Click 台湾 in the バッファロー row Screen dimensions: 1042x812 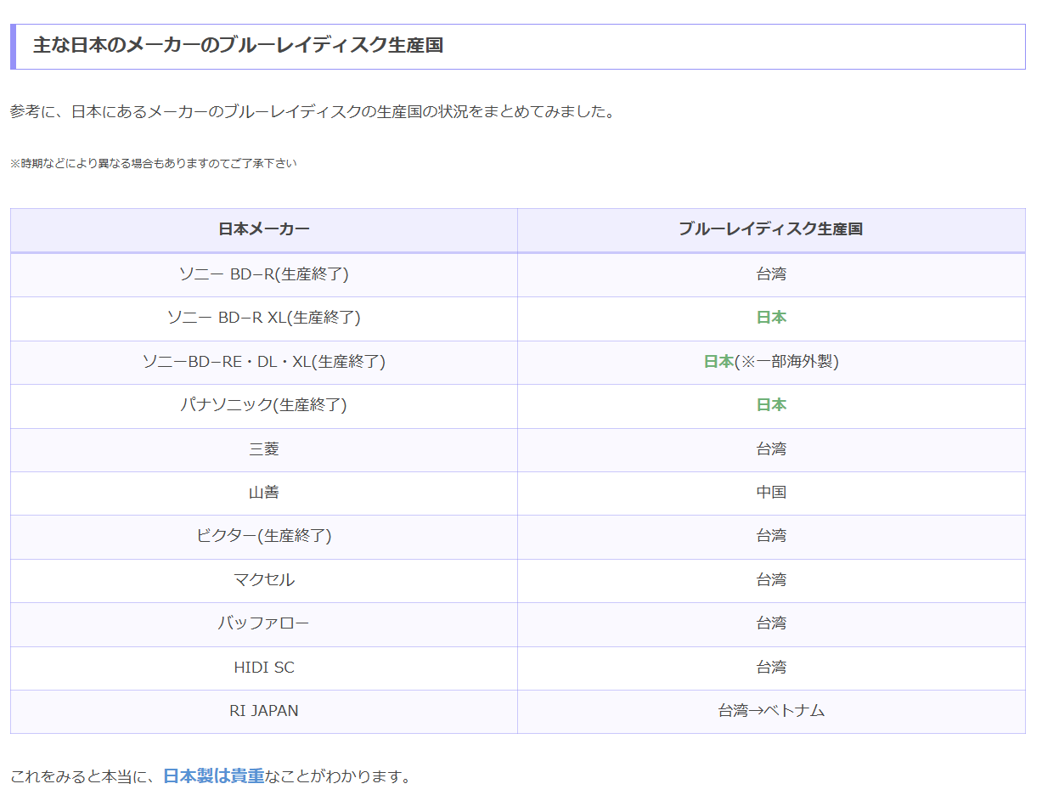[x=771, y=623]
